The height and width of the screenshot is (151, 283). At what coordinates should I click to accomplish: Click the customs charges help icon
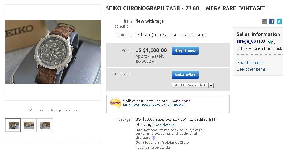pos(153,138)
